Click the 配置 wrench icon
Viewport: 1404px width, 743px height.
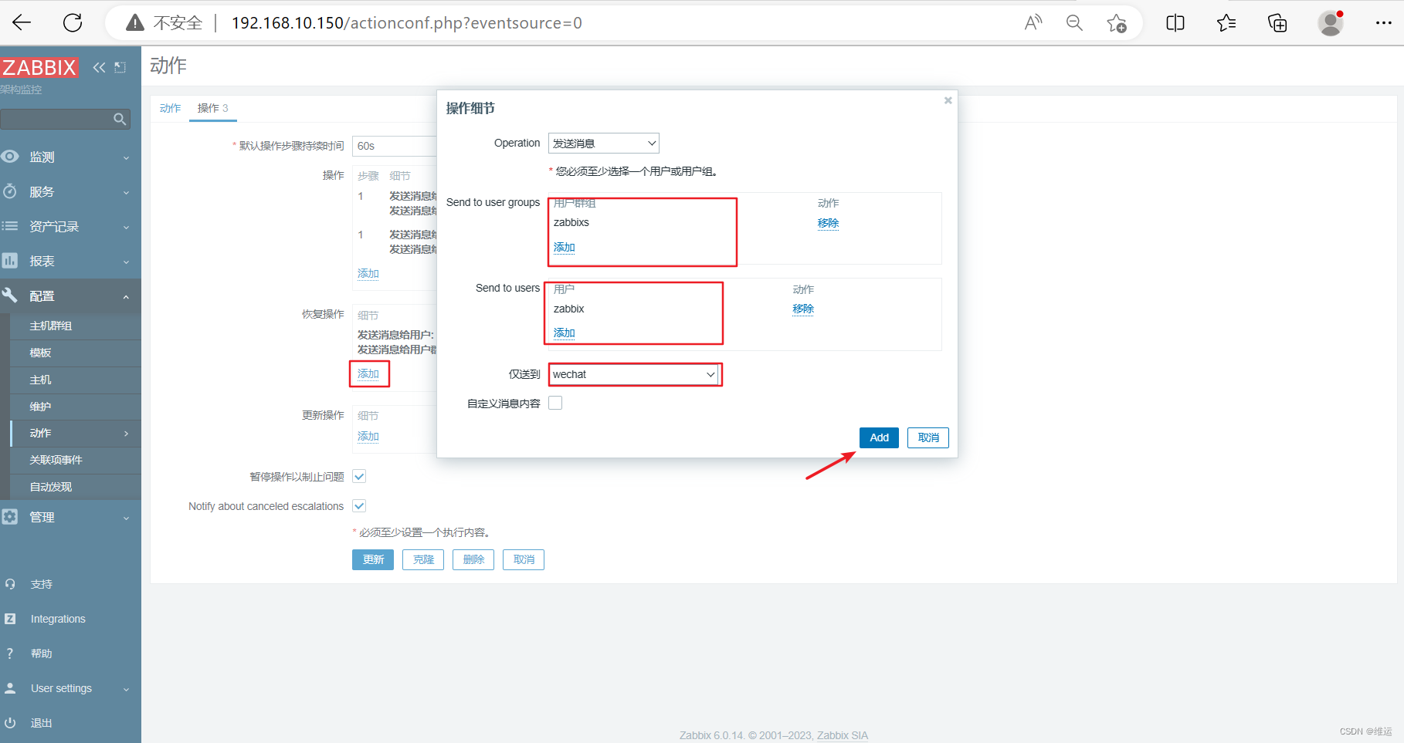pyautogui.click(x=10, y=296)
